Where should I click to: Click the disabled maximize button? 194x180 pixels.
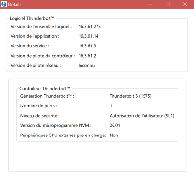(168, 4)
